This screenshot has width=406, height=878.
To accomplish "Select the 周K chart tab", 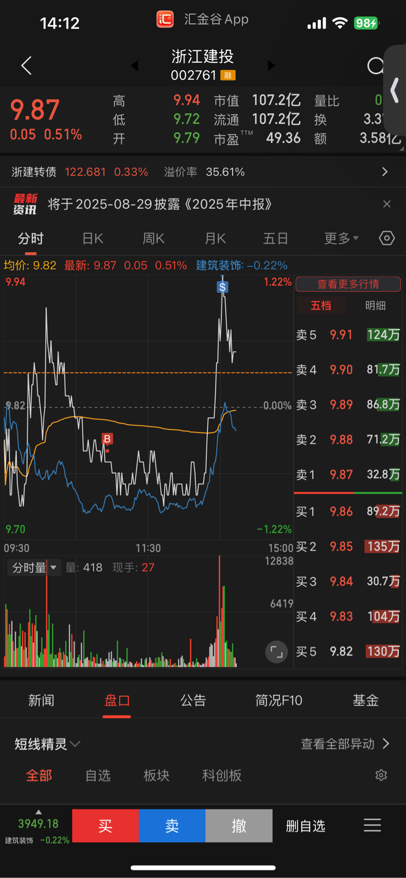I will (x=153, y=239).
